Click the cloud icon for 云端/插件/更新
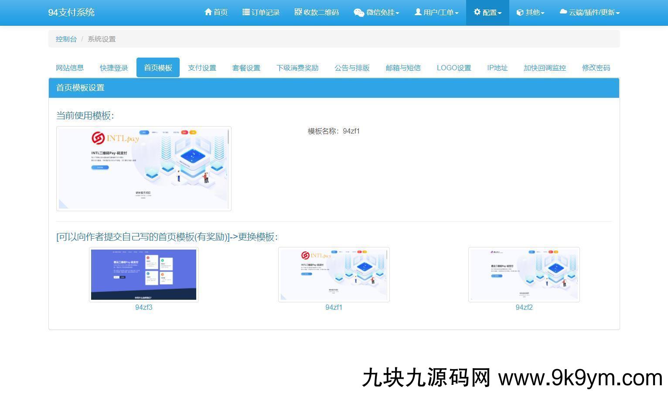This screenshot has height=394, width=668. [563, 12]
